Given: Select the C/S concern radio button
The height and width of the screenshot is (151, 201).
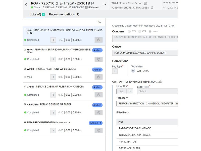Looking at the screenshot, I should (x=129, y=31).
